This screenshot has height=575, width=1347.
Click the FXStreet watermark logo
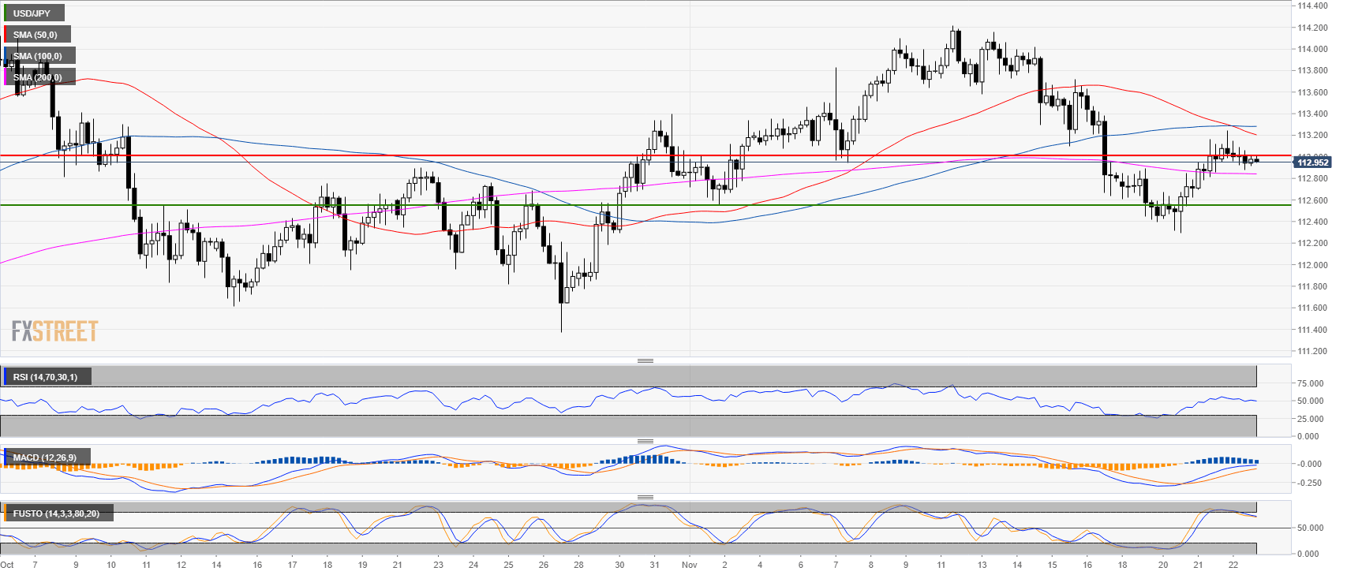pos(54,331)
